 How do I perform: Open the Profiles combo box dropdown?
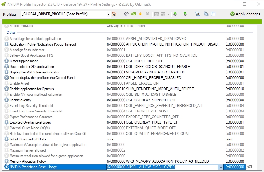(x=108, y=14)
